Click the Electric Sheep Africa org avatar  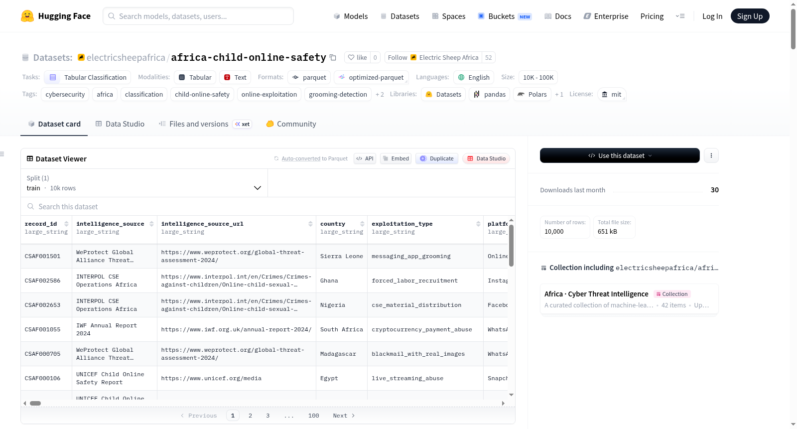click(x=413, y=57)
